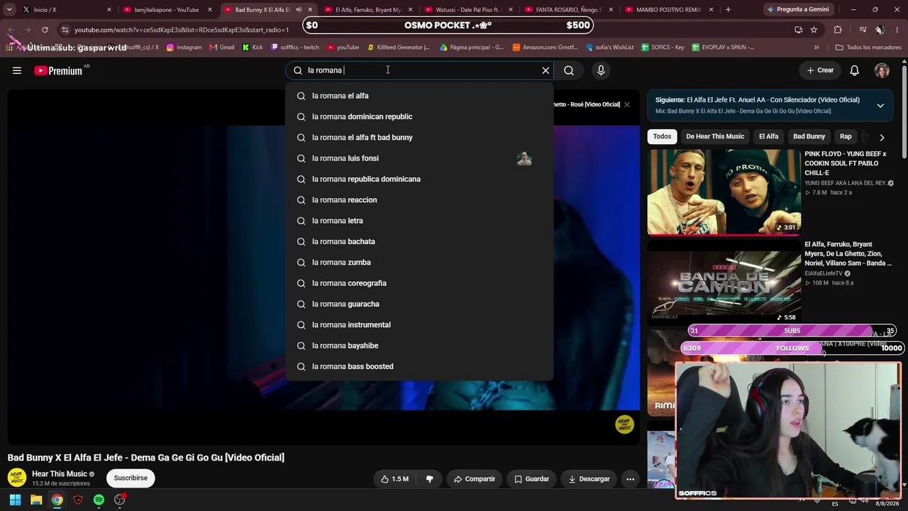908x511 pixels.
Task: Close the overlay next to Rosé [Video Oficial]
Action: [627, 104]
